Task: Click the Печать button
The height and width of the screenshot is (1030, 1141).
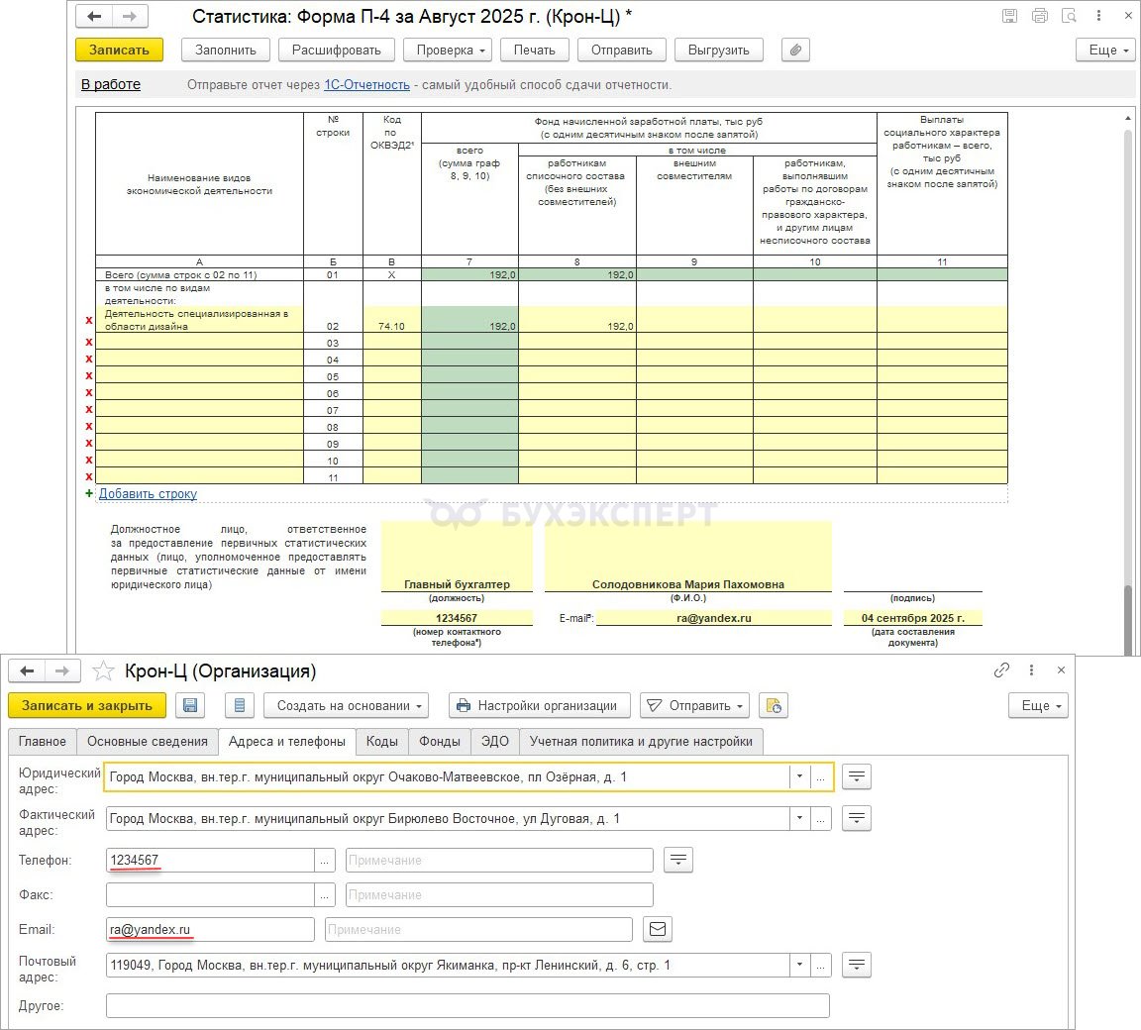Action: (534, 51)
